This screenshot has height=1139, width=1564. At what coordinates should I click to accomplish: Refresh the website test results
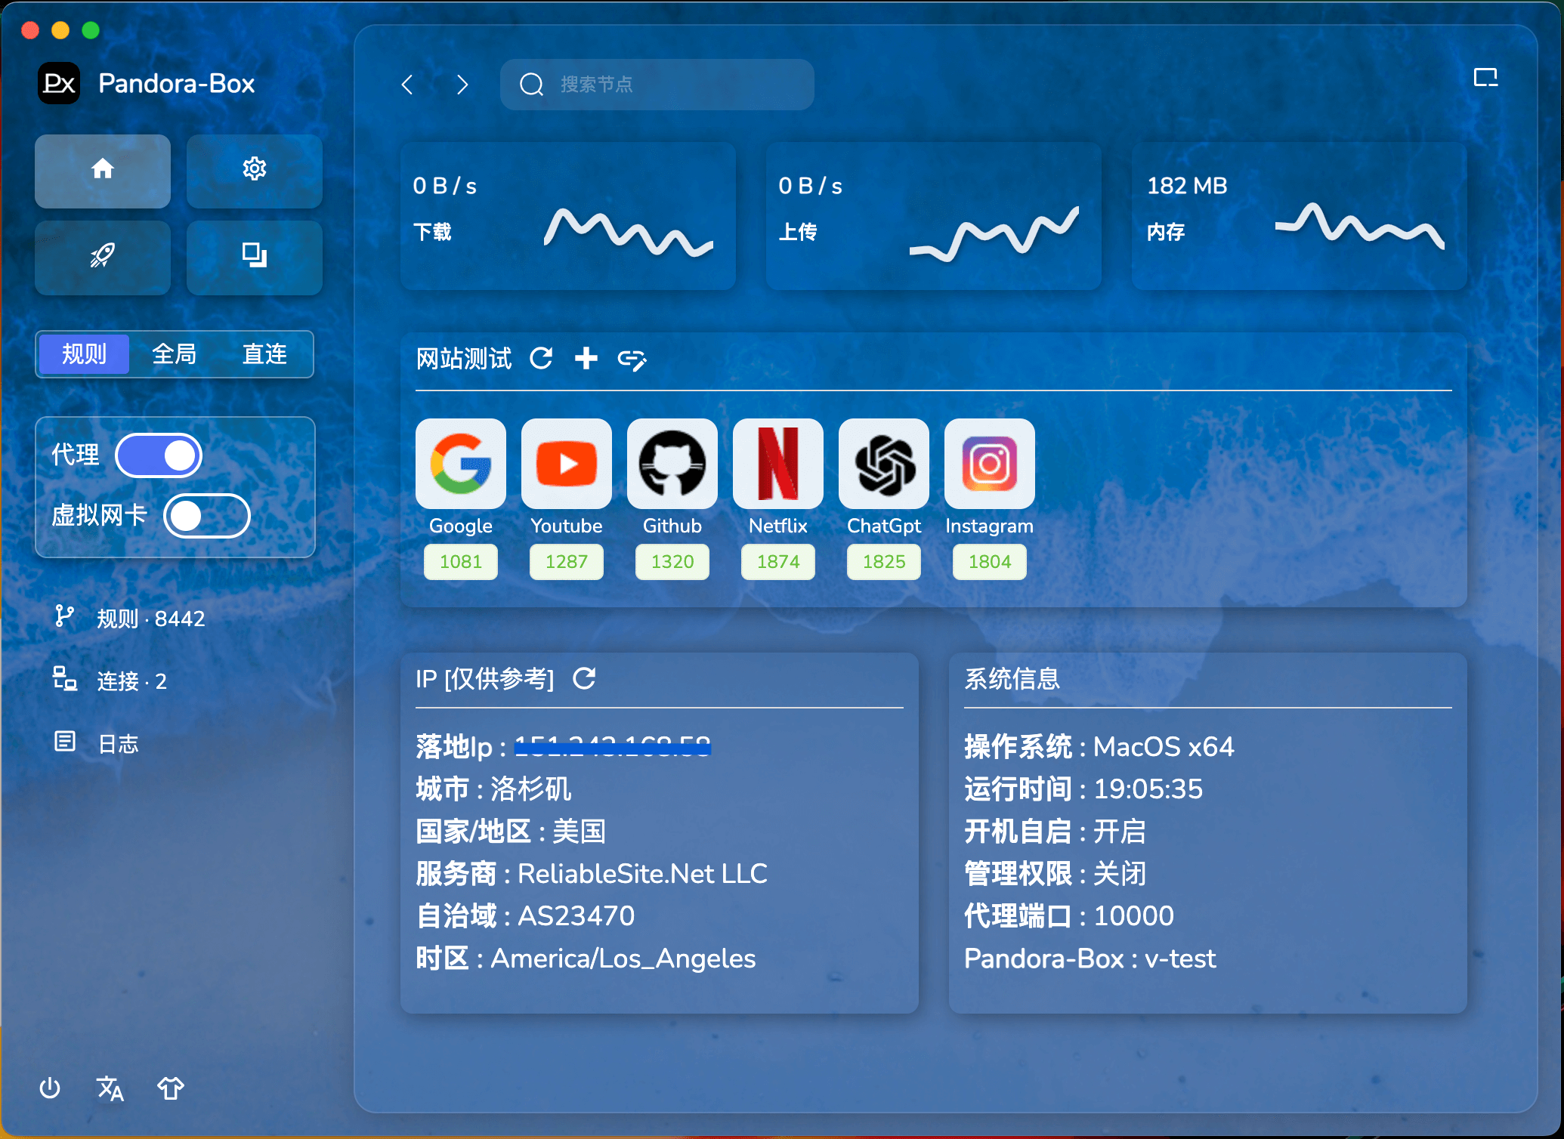tap(541, 358)
